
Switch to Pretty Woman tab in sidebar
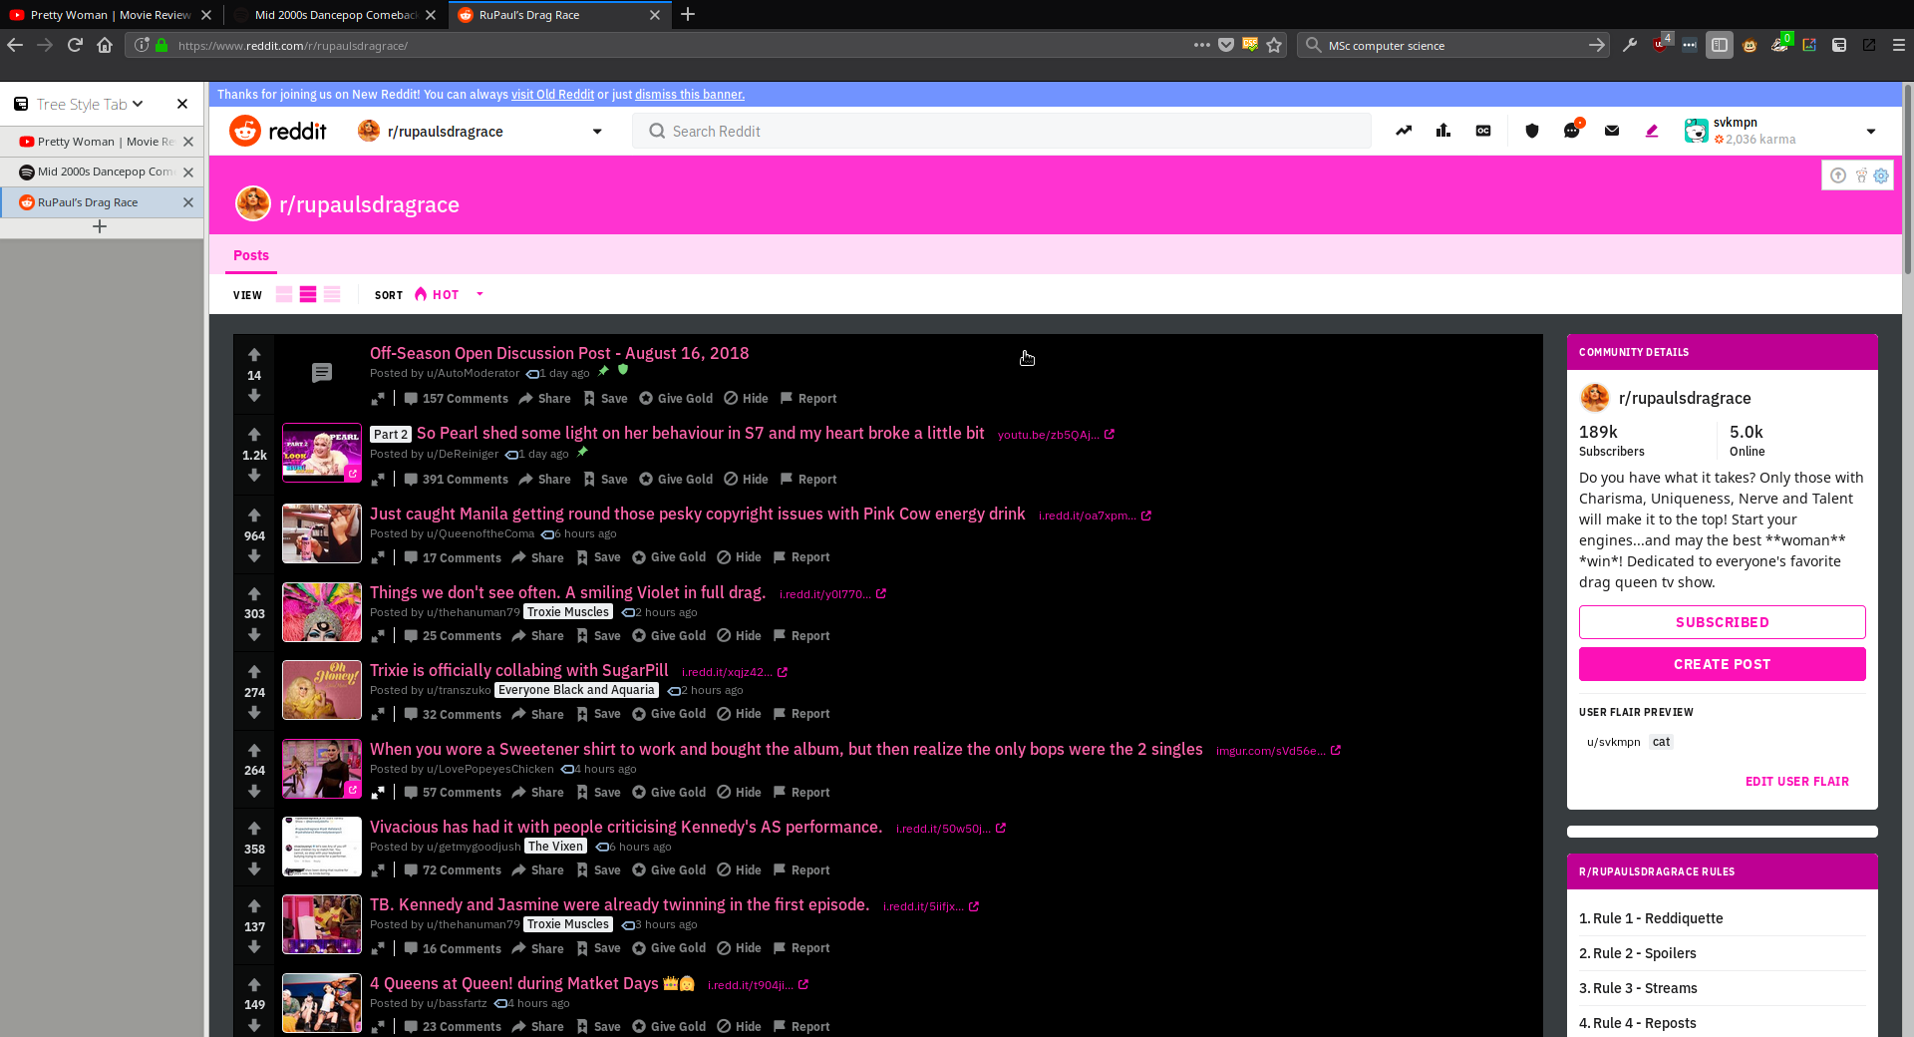[98, 142]
